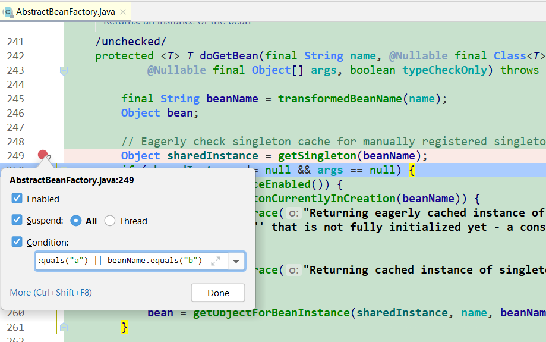
Task: Select the Thread suspend radio button
Action: (x=110, y=221)
